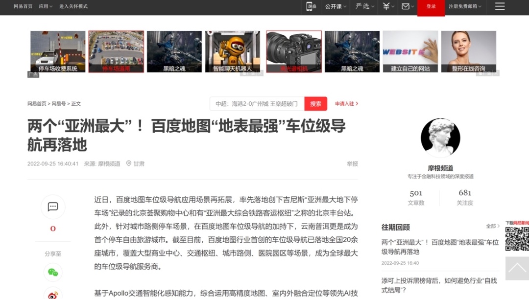The height and width of the screenshot is (299, 529).
Task: Open the 整形在线咨询 ad thumbnail
Action: pyautogui.click(x=469, y=51)
